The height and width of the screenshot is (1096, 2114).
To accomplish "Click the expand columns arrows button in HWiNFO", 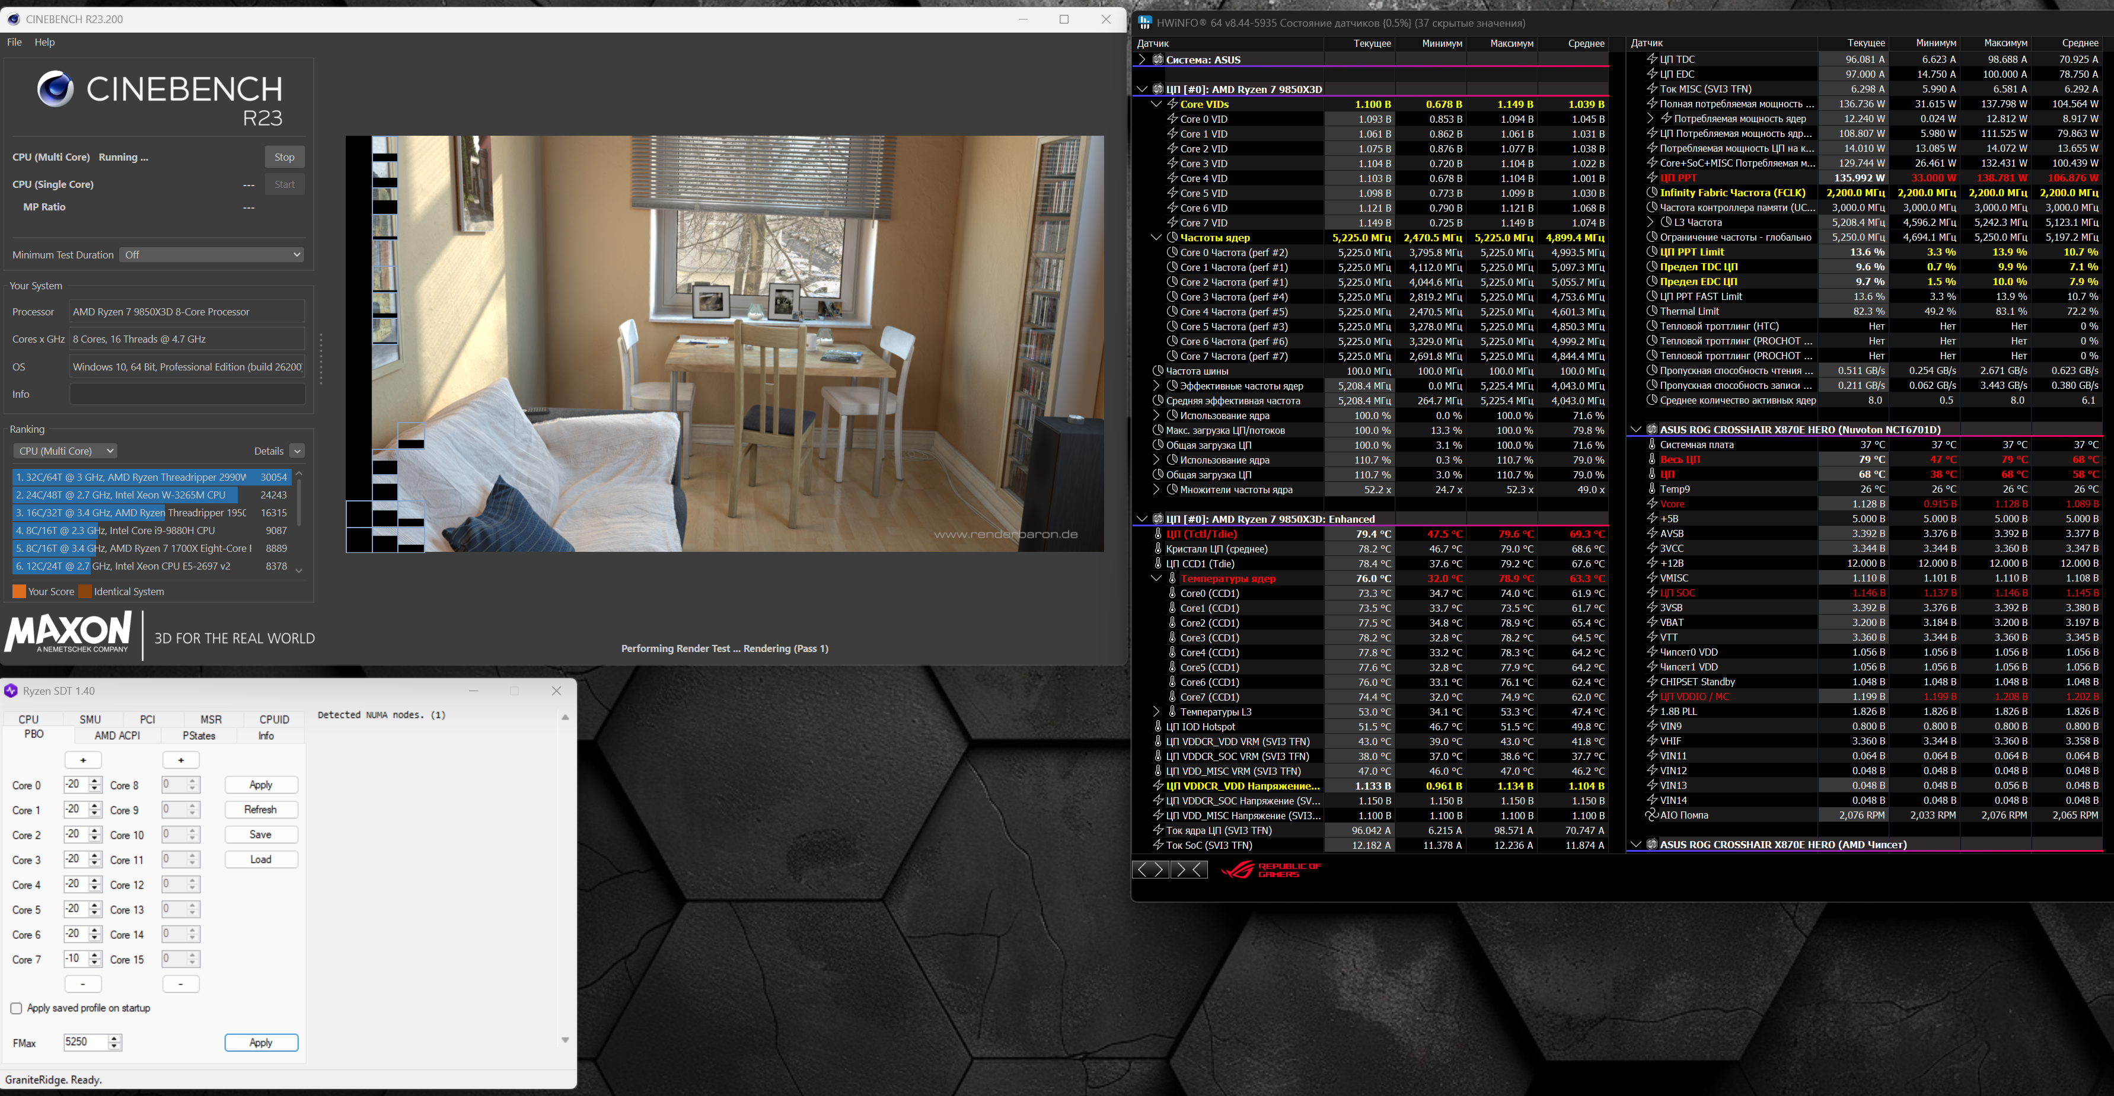I will [x=1150, y=870].
